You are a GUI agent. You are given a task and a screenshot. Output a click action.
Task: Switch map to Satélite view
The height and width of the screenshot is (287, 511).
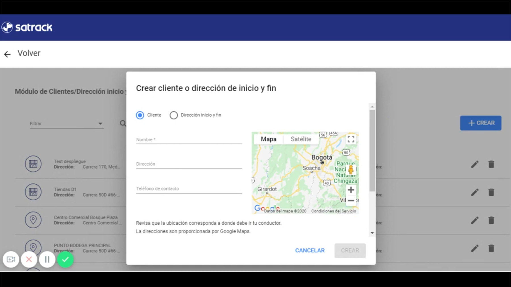tap(301, 139)
